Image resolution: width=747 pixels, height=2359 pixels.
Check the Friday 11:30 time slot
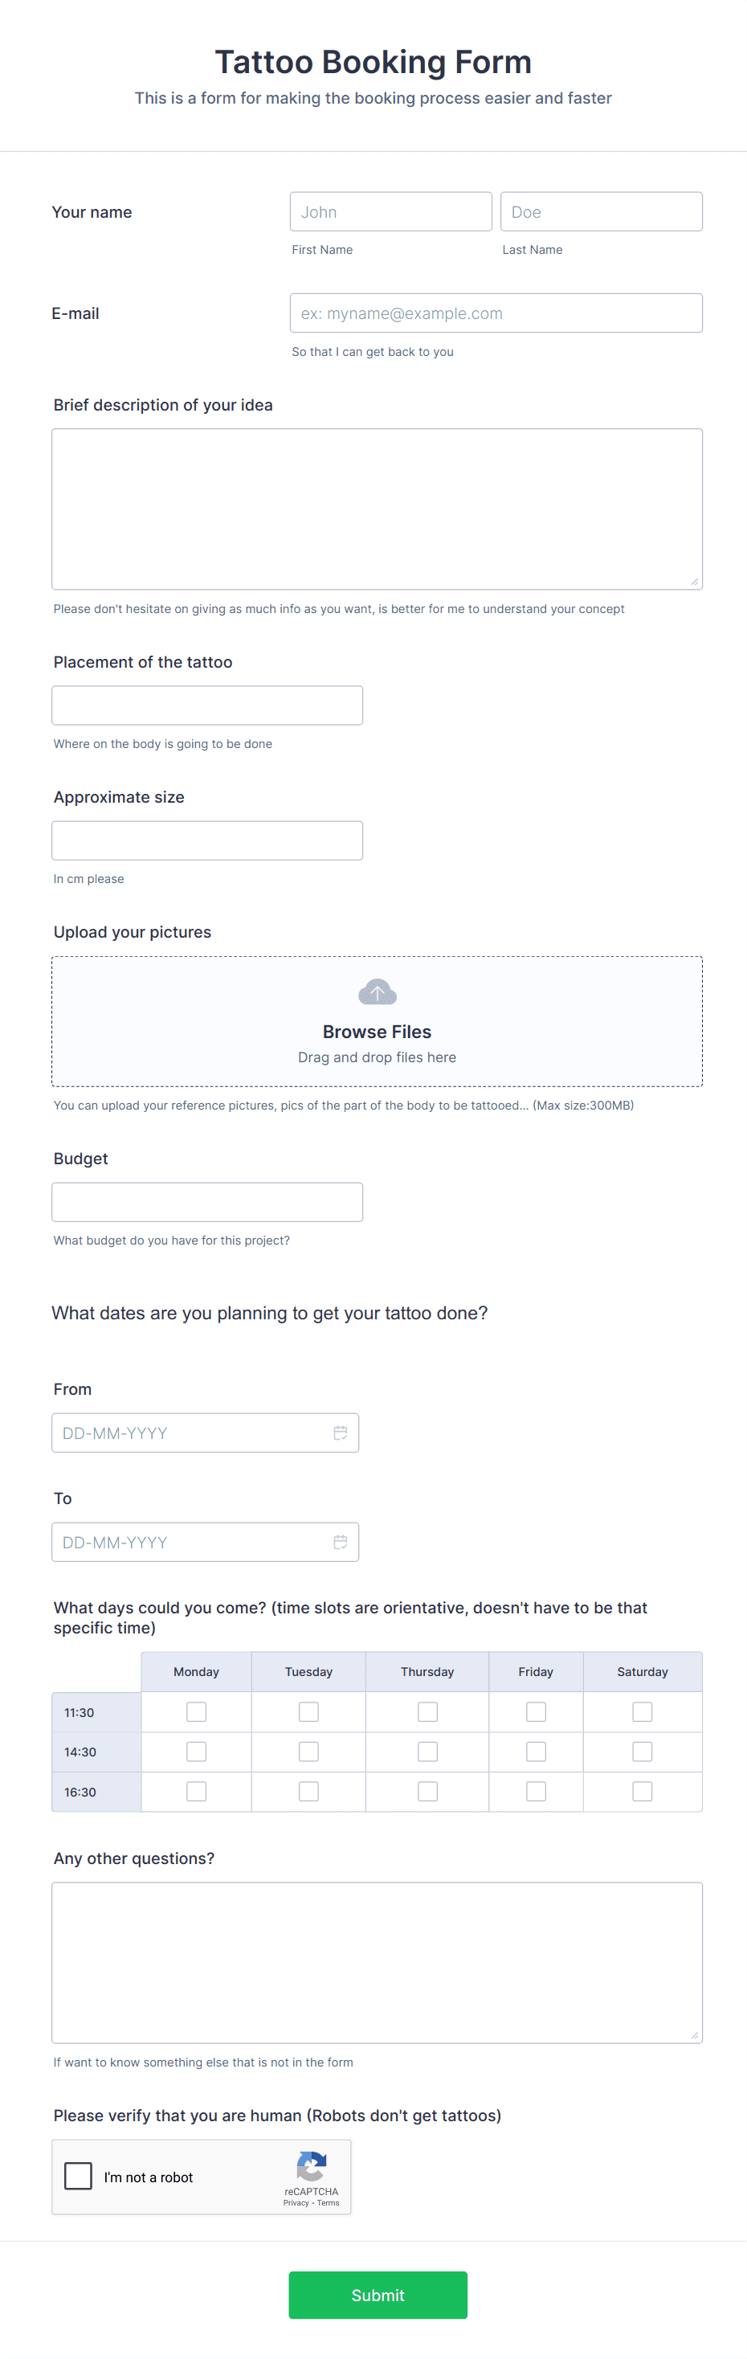536,1711
